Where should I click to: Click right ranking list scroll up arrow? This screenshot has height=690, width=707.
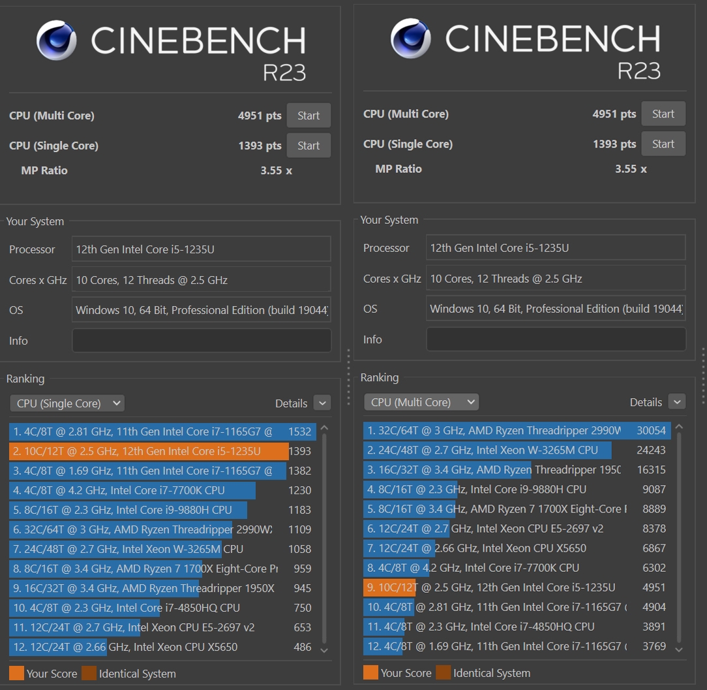(680, 426)
